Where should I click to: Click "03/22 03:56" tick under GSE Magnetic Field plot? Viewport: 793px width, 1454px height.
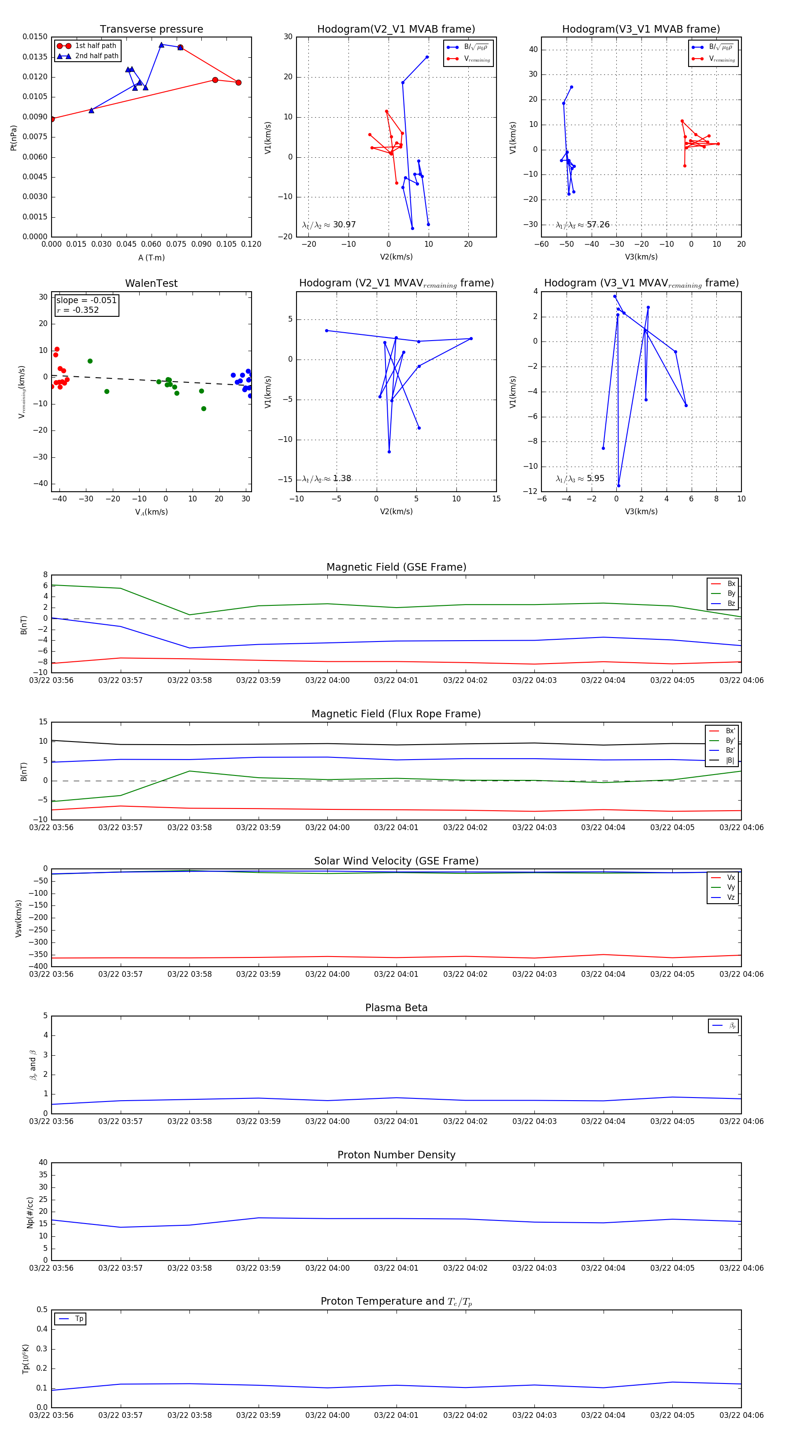pyautogui.click(x=52, y=681)
